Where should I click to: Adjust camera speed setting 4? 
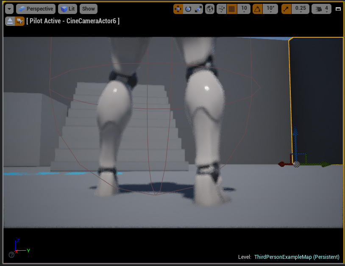322,9
